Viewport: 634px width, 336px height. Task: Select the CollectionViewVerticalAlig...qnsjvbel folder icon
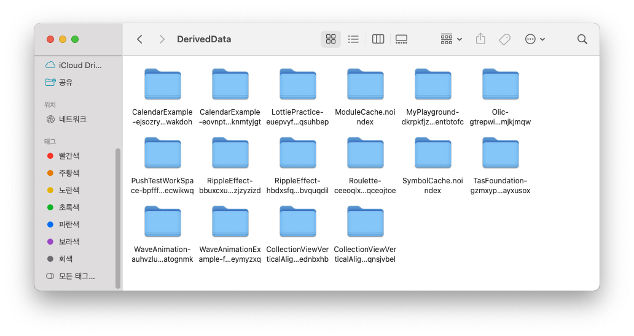[x=365, y=221]
